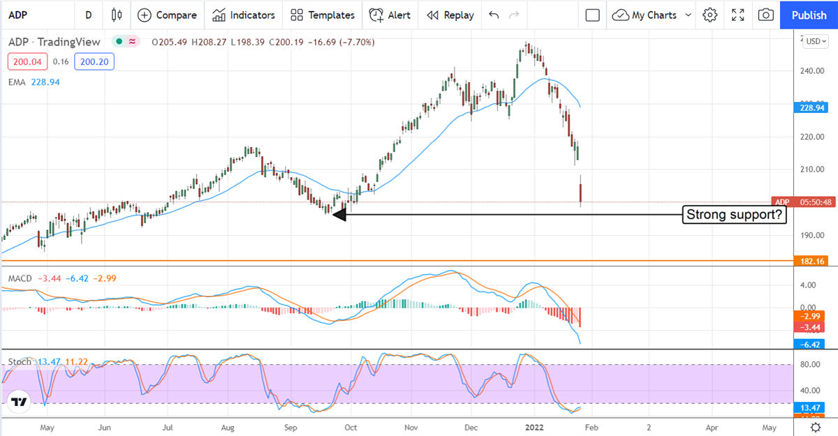The height and width of the screenshot is (436, 838).
Task: Expand the USD currency dropdown
Action: click(x=815, y=41)
